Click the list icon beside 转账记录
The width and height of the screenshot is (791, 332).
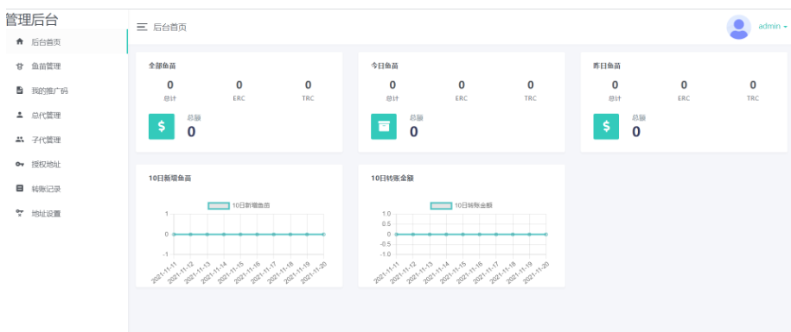pyautogui.click(x=20, y=189)
